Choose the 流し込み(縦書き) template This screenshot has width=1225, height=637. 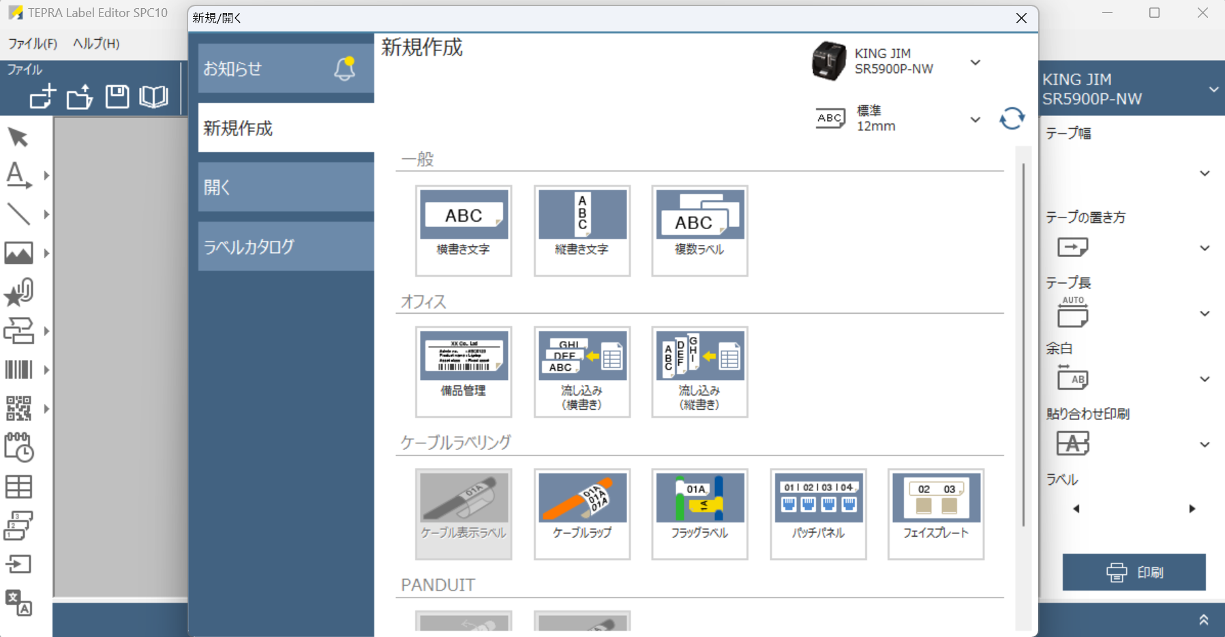699,372
